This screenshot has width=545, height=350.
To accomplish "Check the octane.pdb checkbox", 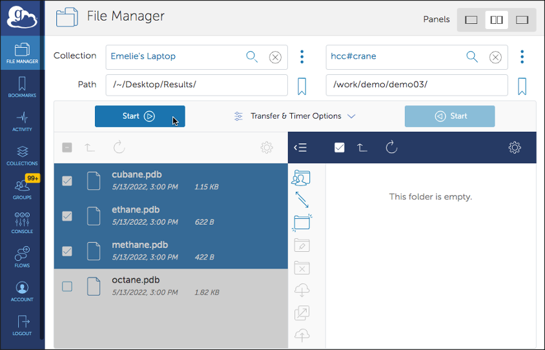I will click(x=67, y=286).
